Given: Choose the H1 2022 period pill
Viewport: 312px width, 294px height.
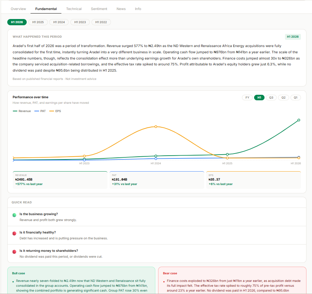Looking at the screenshot, I should pos(101,22).
